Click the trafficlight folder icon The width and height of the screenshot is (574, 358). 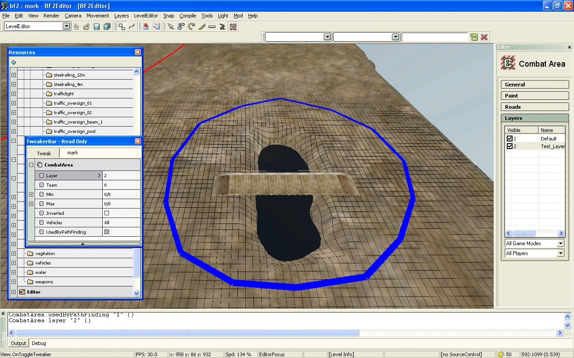(49, 94)
